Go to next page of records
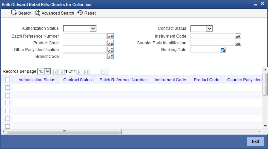This screenshot has height=149, width=268. (79, 72)
